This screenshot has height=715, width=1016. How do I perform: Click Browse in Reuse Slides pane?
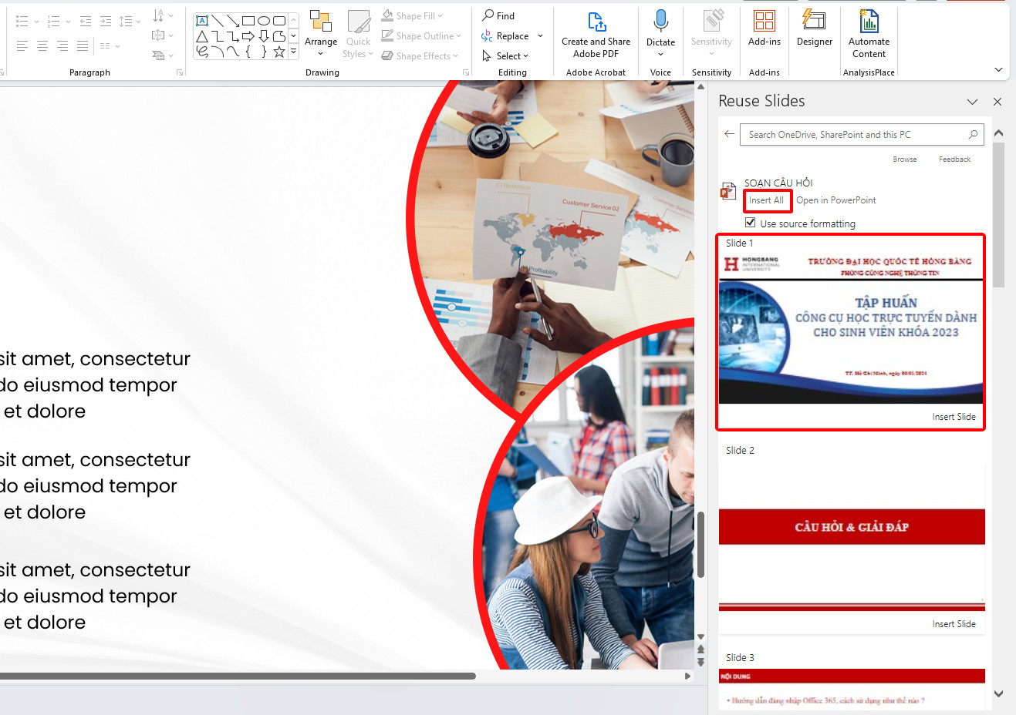905,159
